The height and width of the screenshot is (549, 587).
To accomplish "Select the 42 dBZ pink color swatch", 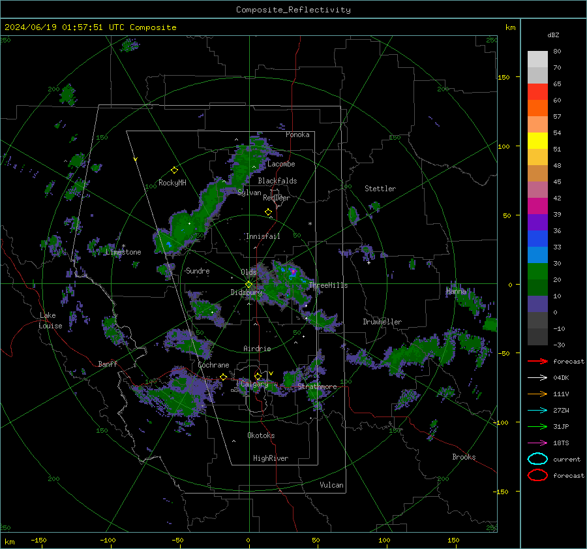I will [537, 189].
